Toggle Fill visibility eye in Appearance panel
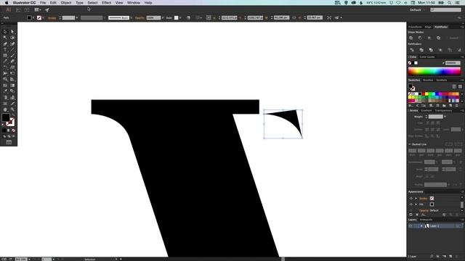Image resolution: width=465 pixels, height=261 pixels. [x=411, y=204]
